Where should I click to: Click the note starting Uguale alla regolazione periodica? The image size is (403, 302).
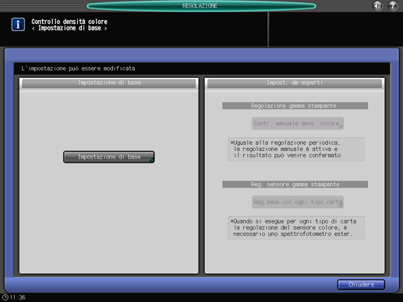[297, 149]
